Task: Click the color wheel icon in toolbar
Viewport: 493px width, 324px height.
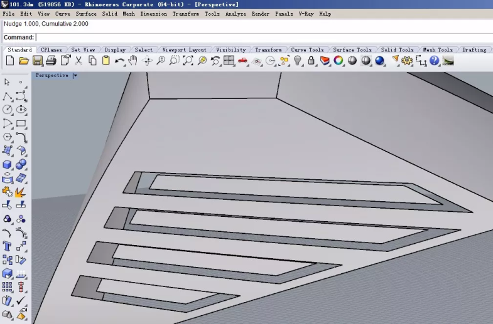Action: pyautogui.click(x=339, y=61)
